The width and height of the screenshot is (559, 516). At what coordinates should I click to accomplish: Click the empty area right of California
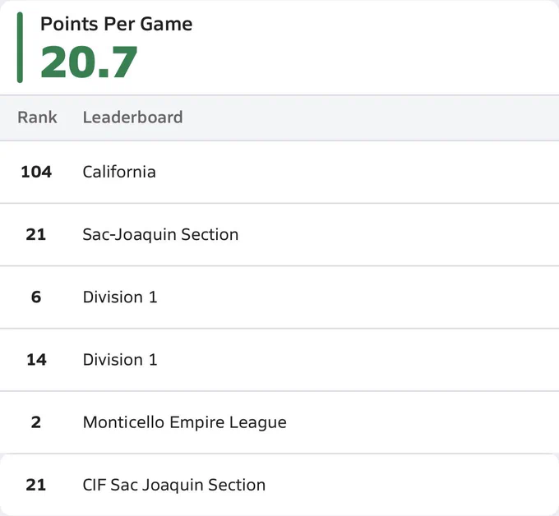coord(357,172)
